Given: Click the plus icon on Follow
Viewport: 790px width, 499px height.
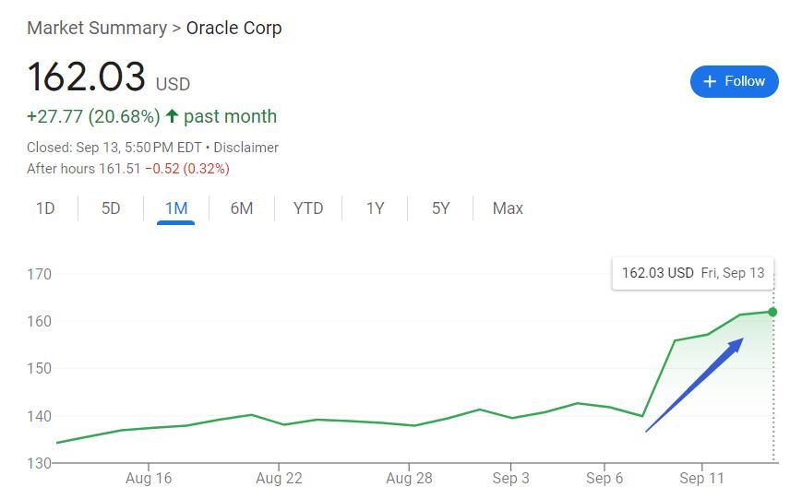Looking at the screenshot, I should click(710, 81).
